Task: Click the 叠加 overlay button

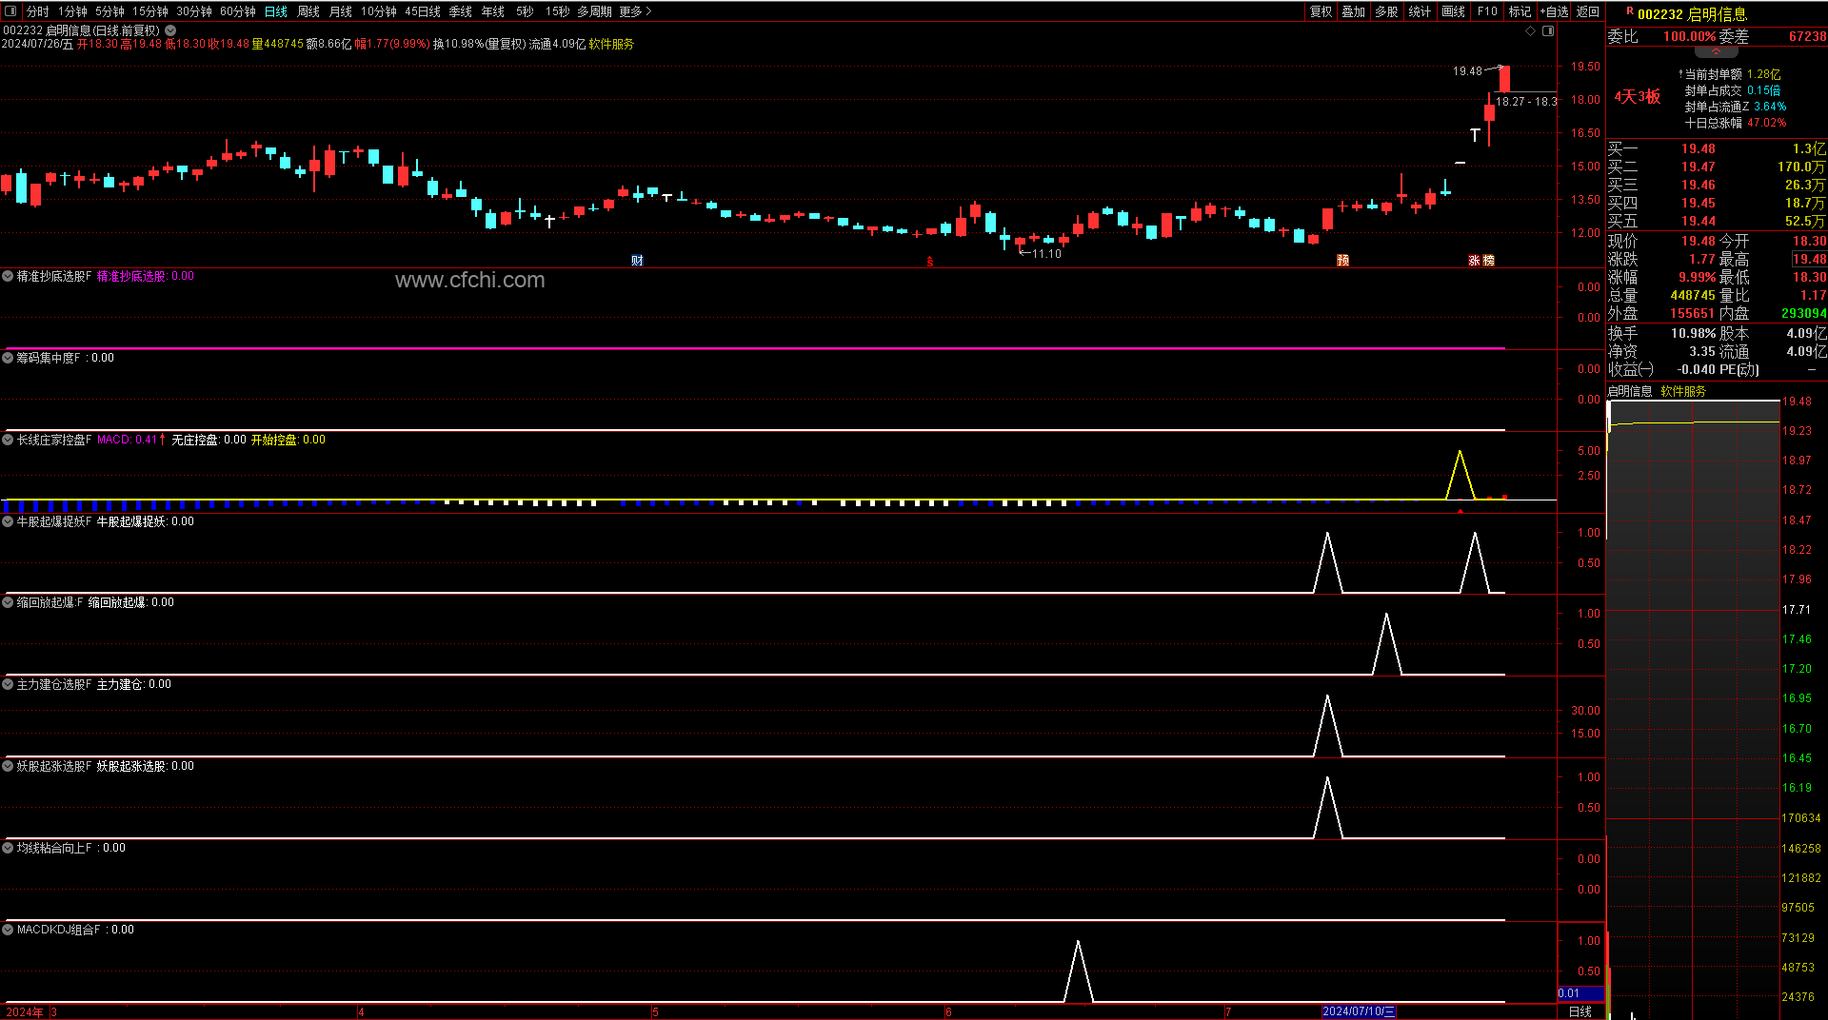Action: tap(1354, 11)
